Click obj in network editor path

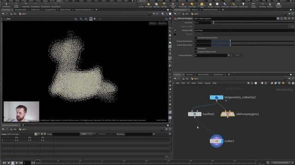[185, 79]
